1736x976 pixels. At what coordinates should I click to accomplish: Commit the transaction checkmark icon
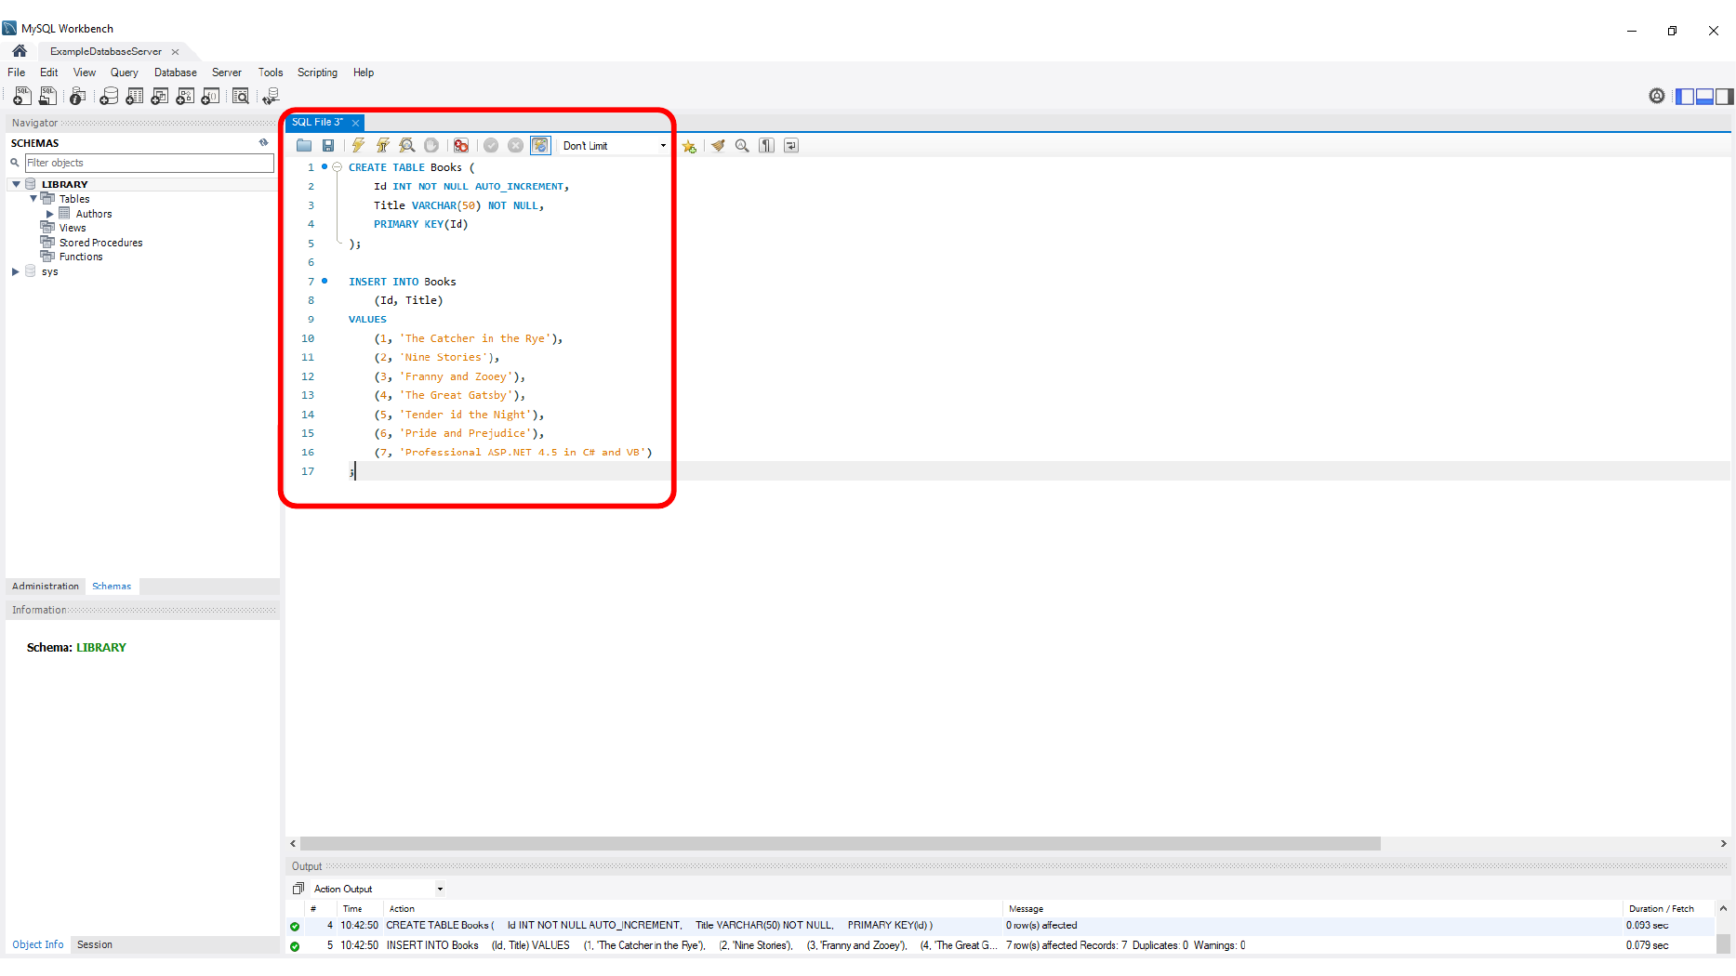[x=491, y=146]
